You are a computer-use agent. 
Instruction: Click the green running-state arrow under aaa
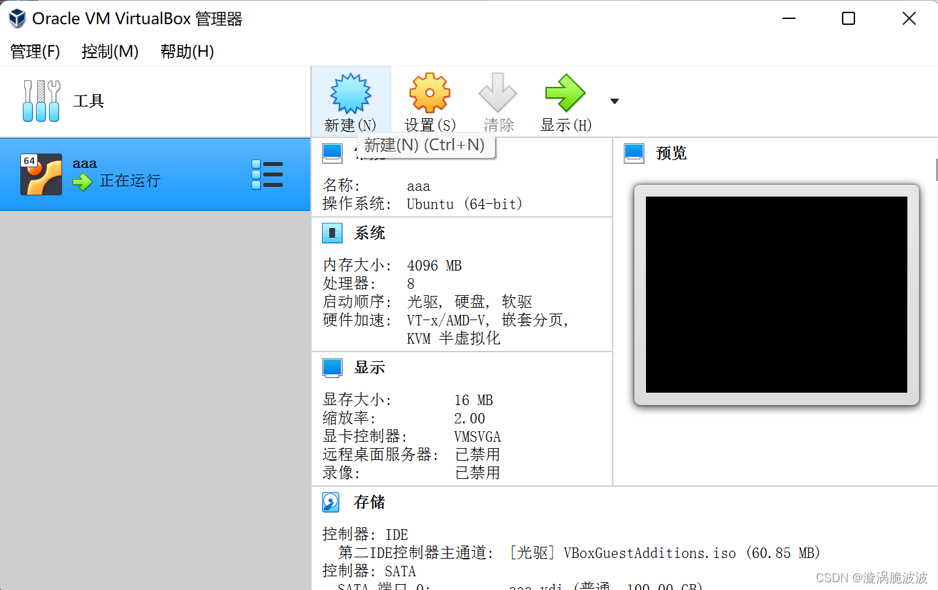[82, 182]
